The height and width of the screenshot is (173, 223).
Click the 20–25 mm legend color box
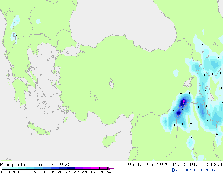click(x=63, y=168)
